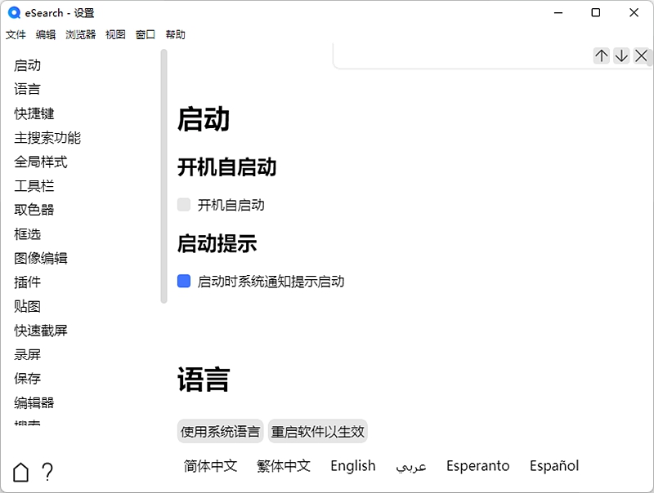The image size is (654, 493).
Task: Jump to 编辑器 section in sidebar
Action: 34,402
